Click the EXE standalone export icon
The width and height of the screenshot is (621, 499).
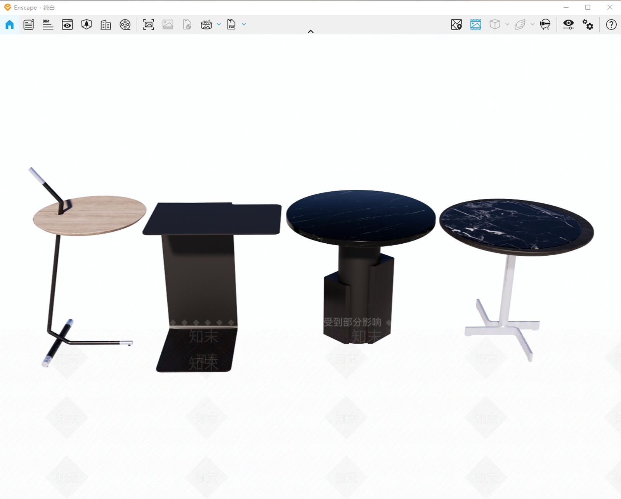click(x=231, y=24)
